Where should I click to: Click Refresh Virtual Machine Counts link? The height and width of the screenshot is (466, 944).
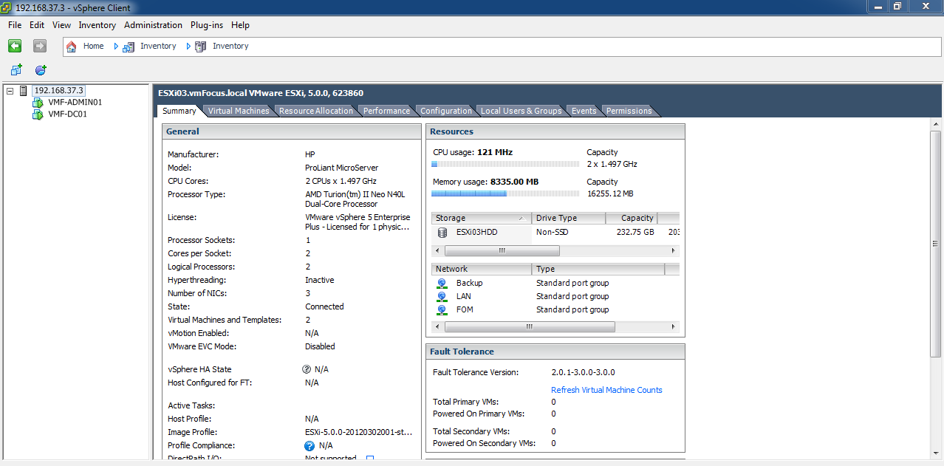[606, 390]
